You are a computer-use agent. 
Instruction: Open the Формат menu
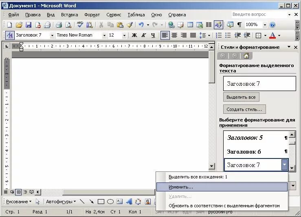[x=92, y=15]
